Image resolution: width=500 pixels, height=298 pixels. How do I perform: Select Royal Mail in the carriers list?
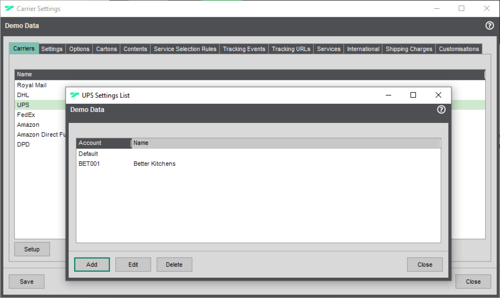point(32,85)
